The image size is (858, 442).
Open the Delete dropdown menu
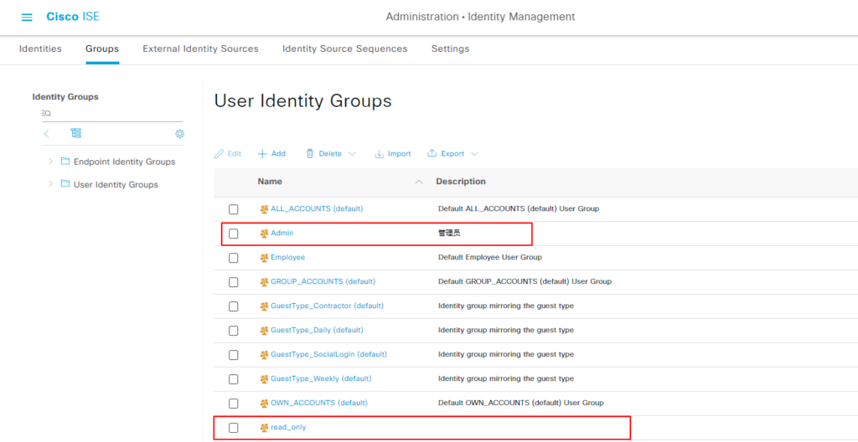coord(330,154)
